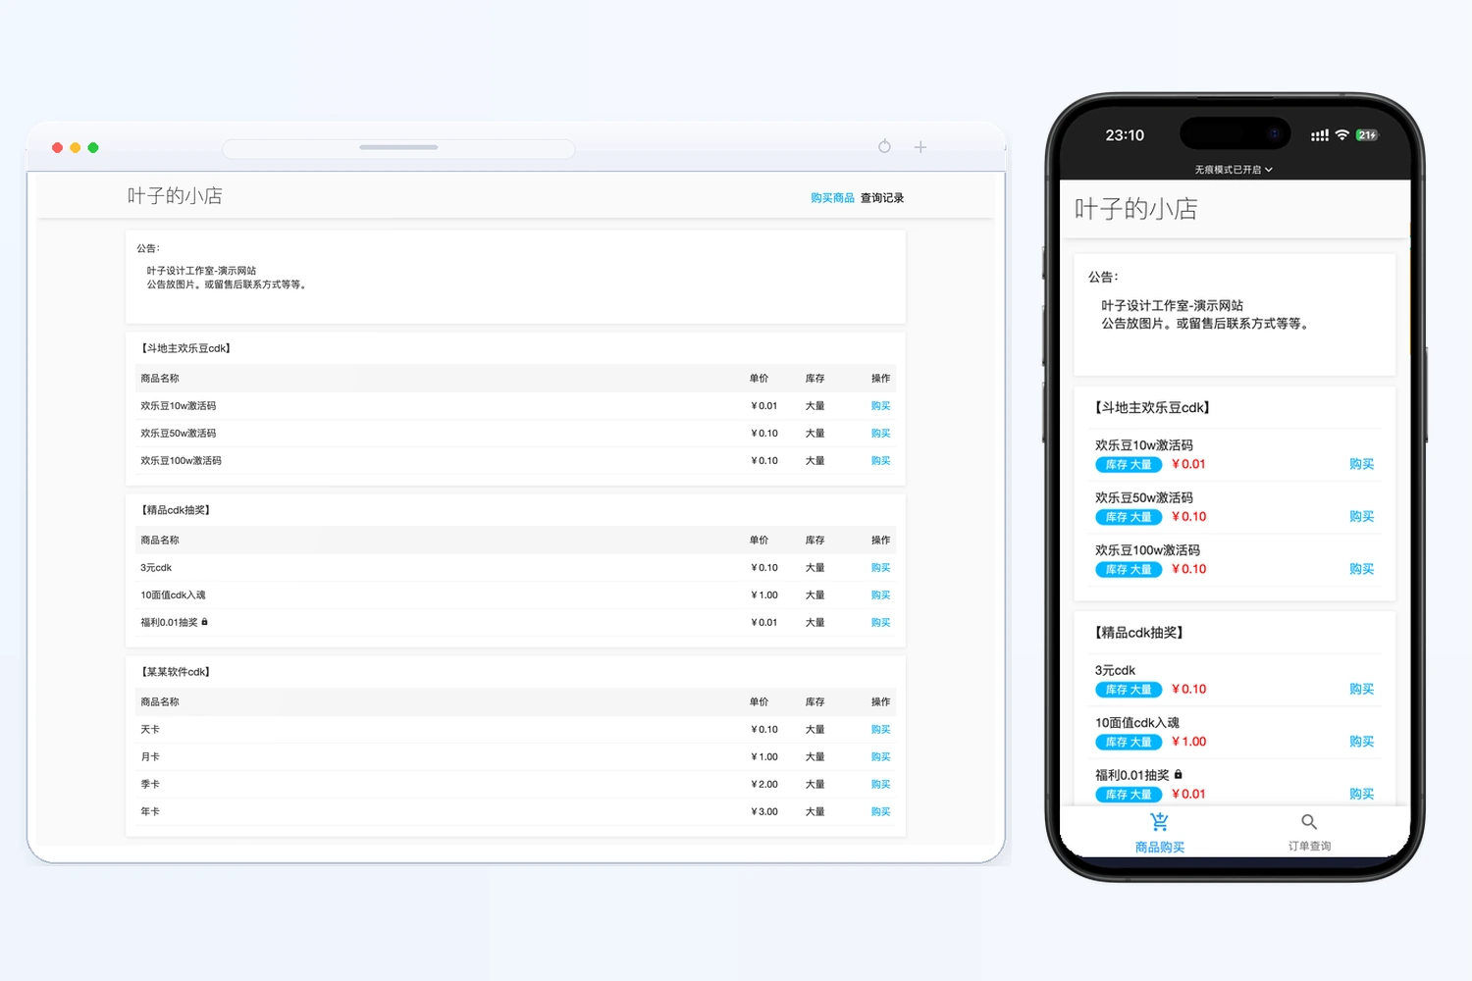Click 【某某软件cdk】 category heading
Screen dimensions: 1472x981
pos(175,672)
